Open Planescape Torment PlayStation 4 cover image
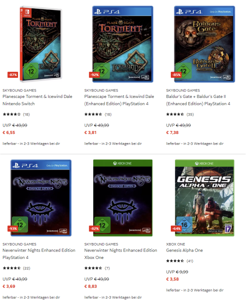Viewport: 249px width, 304px height. 123,44
